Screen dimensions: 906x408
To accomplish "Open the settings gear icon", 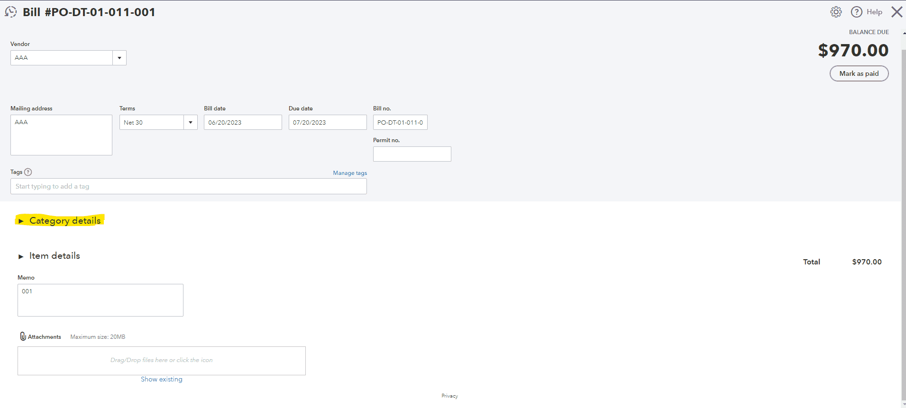I will (x=836, y=12).
